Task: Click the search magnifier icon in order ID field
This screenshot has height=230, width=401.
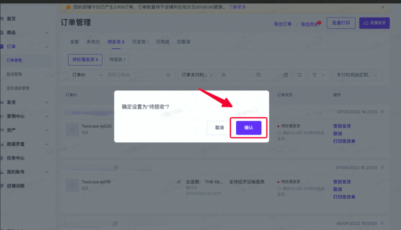Action: (168, 75)
